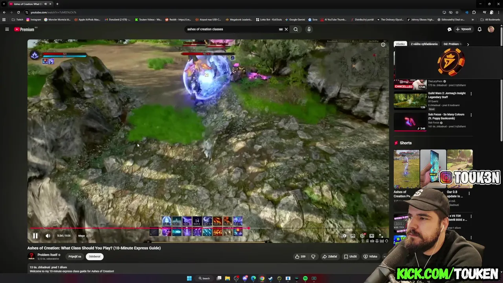Toggle subtitles button in player
The image size is (503, 283).
click(353, 236)
